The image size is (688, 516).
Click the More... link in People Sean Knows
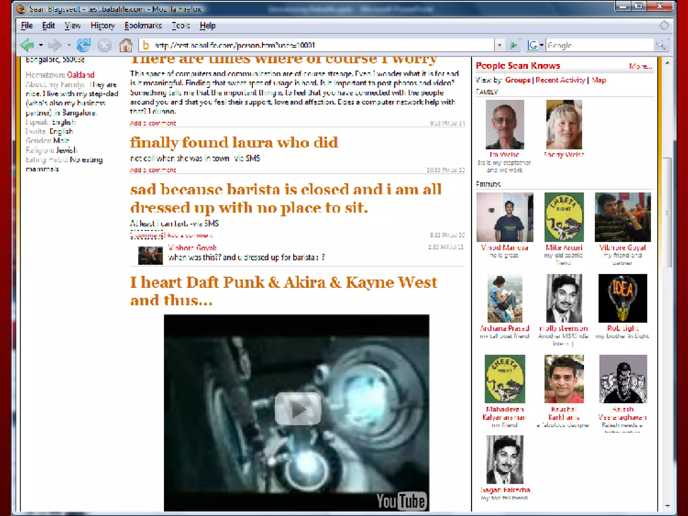click(x=640, y=67)
